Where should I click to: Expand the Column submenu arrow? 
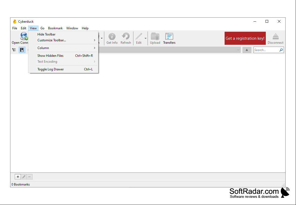tap(95, 48)
